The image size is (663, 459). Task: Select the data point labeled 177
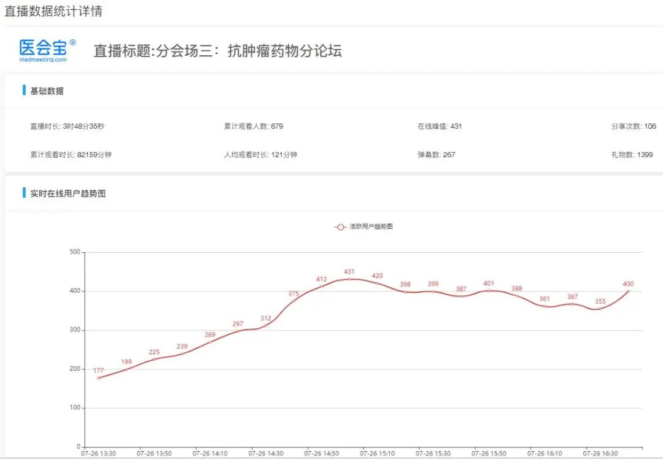coord(98,378)
